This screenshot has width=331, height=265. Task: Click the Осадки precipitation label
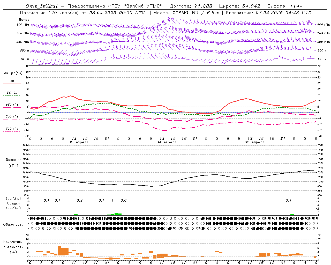(13, 203)
